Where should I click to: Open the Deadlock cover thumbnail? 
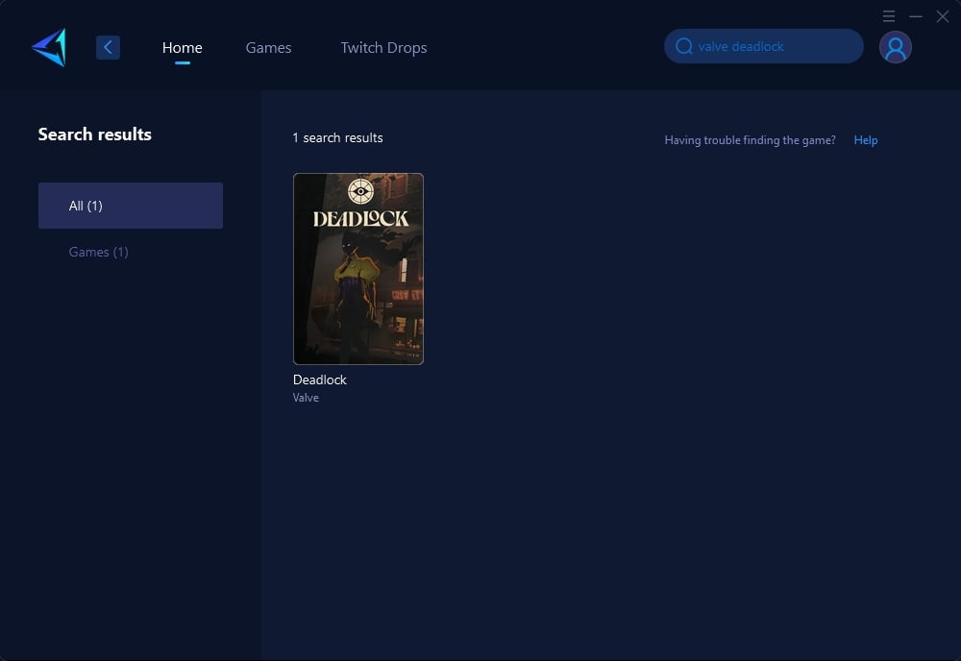click(358, 269)
